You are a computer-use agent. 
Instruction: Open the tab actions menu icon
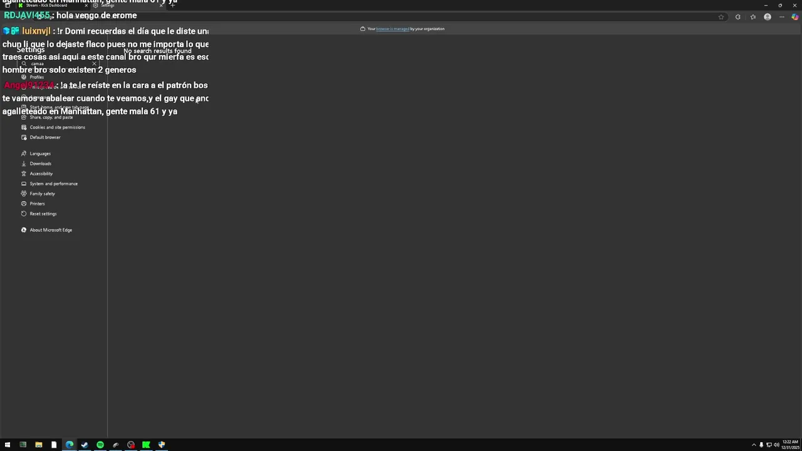pos(7,5)
